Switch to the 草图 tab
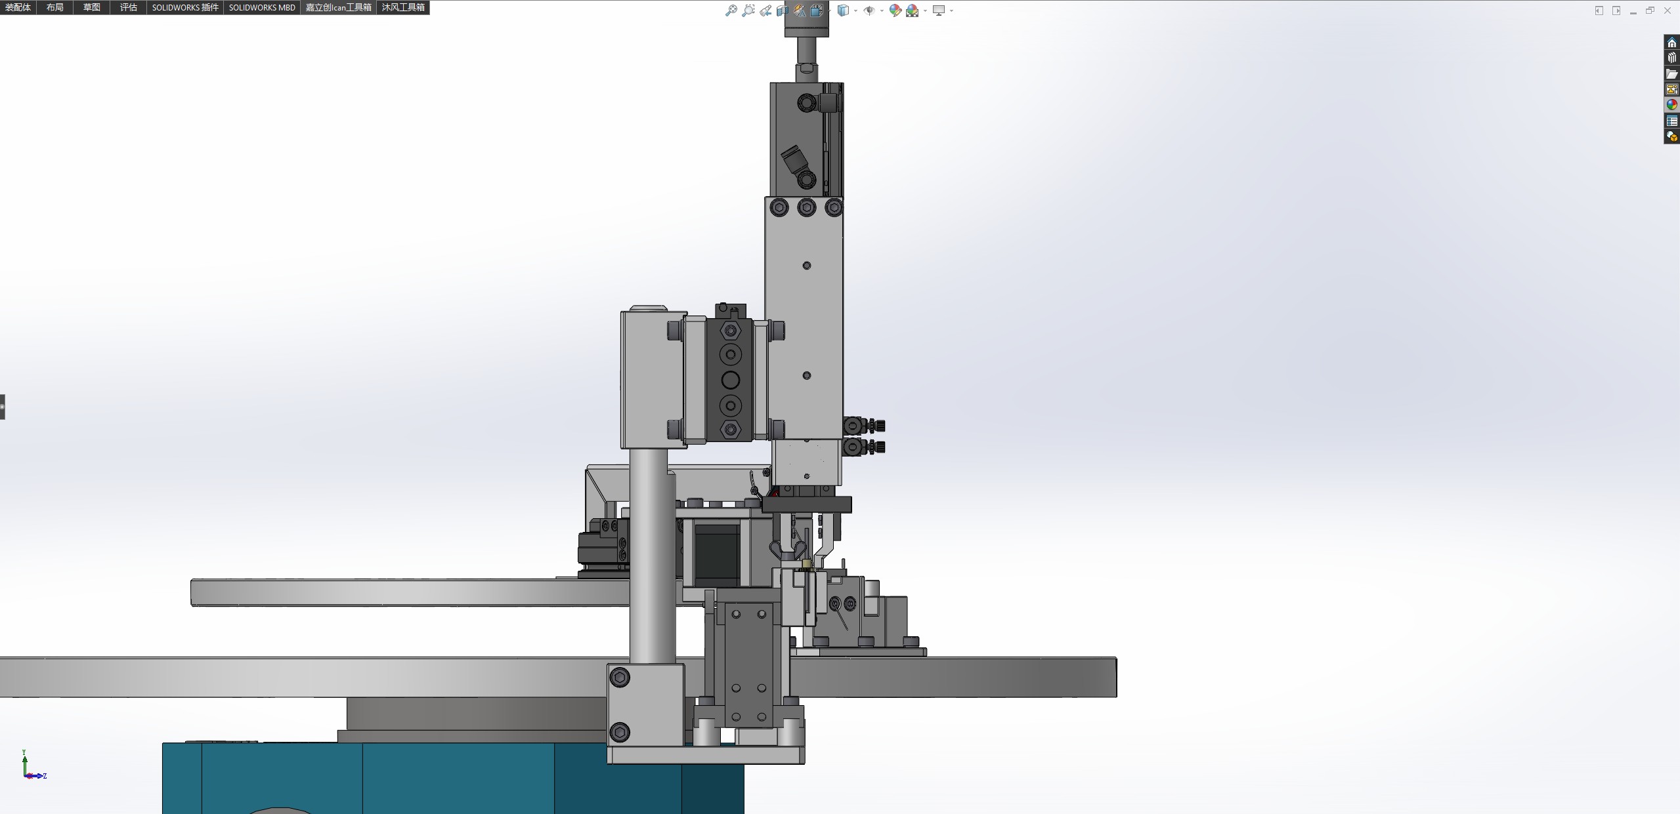The image size is (1680, 814). pos(91,7)
